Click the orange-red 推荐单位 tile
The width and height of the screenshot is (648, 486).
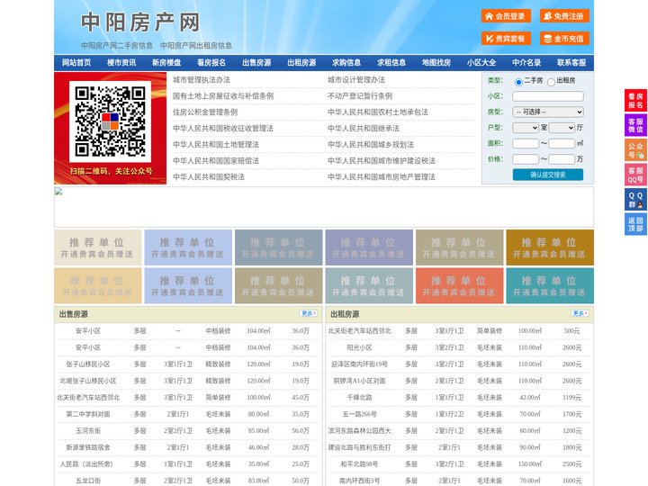pyautogui.click(x=460, y=286)
